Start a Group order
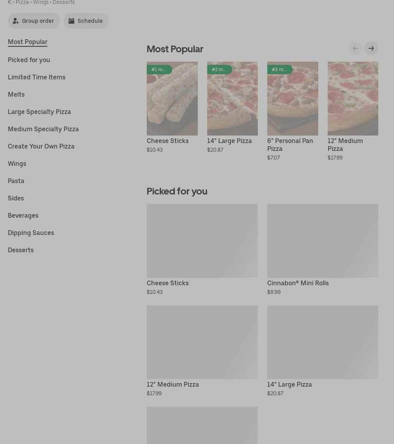Image resolution: width=394 pixels, height=444 pixels. (x=34, y=21)
